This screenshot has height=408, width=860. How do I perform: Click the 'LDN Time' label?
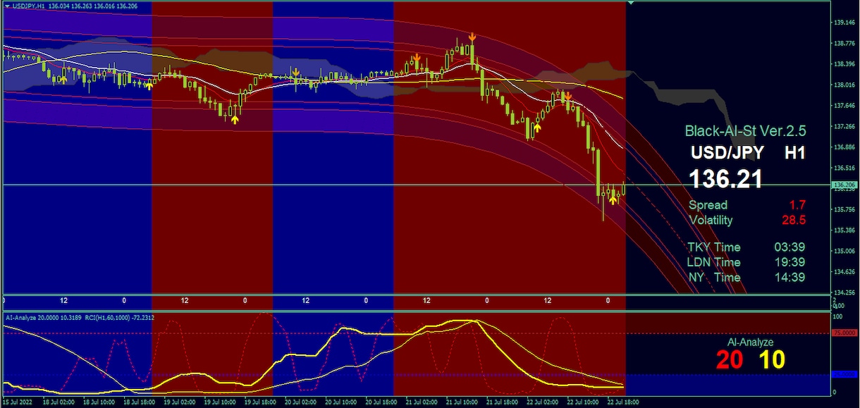[x=714, y=262]
